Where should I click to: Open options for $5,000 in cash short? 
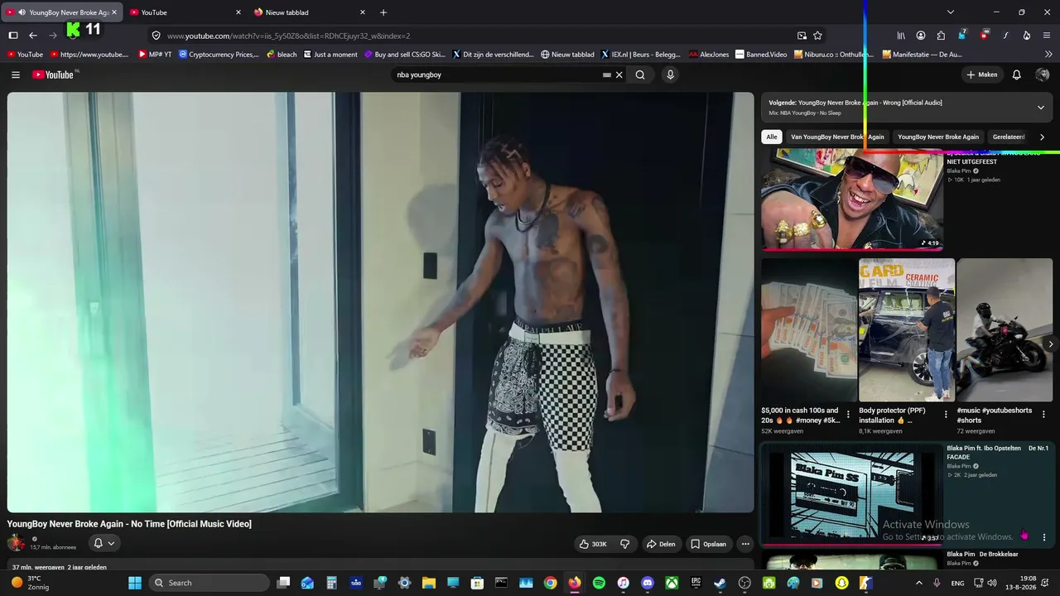click(x=848, y=415)
